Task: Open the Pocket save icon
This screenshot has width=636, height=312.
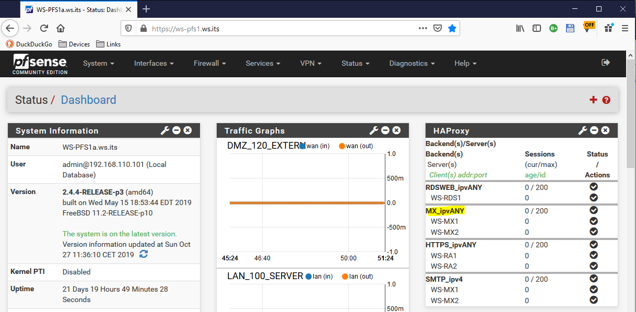Action: click(438, 29)
